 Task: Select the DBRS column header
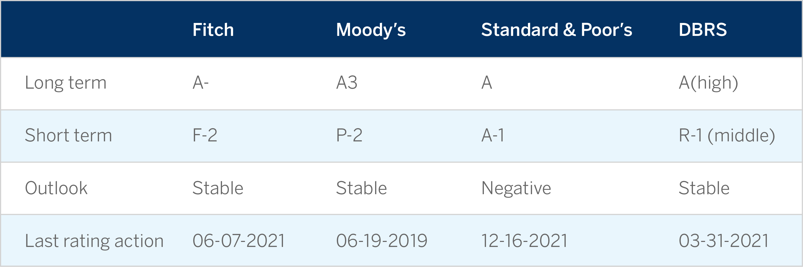coord(703,30)
